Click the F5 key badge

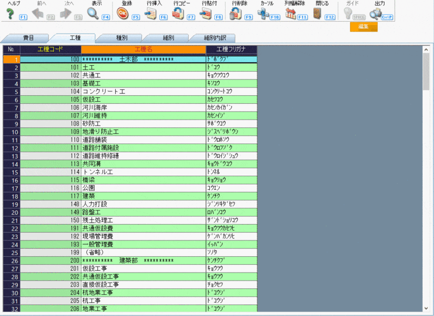coord(135,17)
